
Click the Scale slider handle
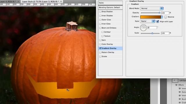coord(152,34)
